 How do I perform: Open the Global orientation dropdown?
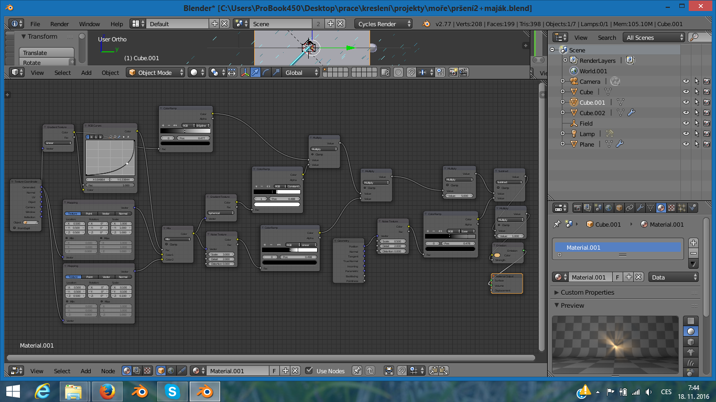[300, 73]
